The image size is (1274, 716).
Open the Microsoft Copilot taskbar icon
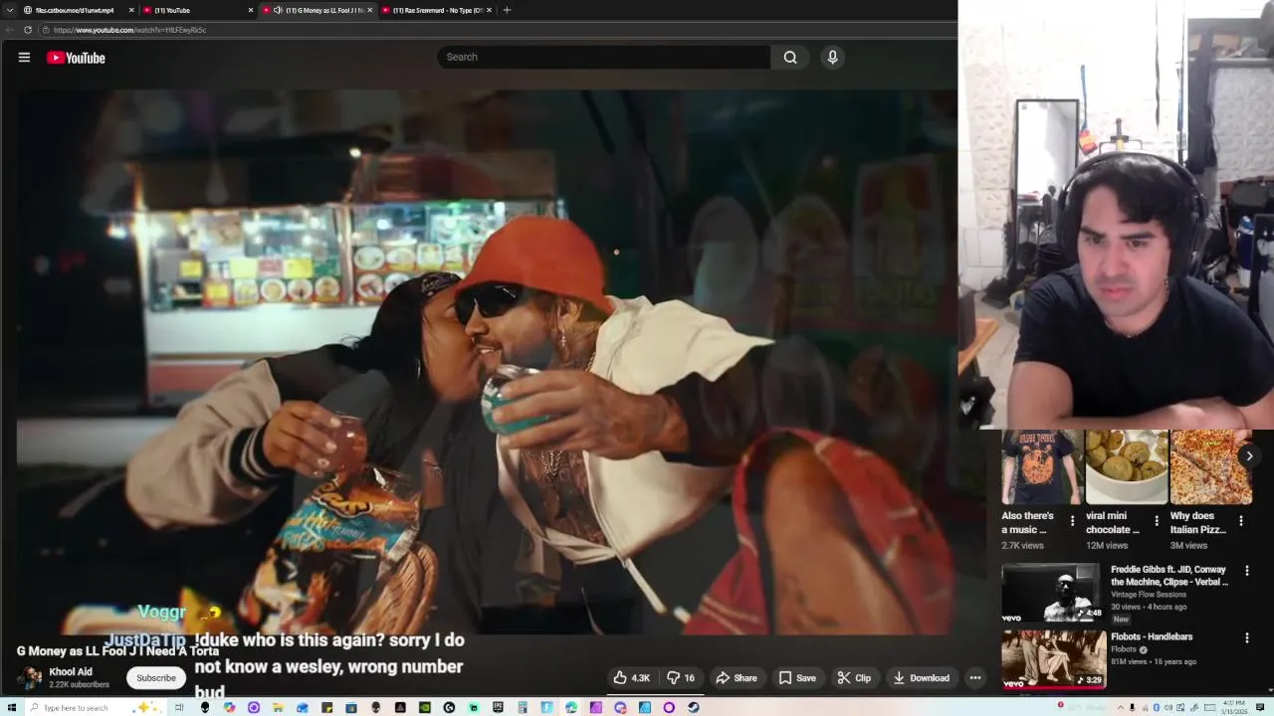point(230,707)
